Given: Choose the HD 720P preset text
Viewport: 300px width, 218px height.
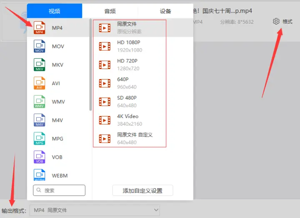Looking at the screenshot, I should (127, 61).
